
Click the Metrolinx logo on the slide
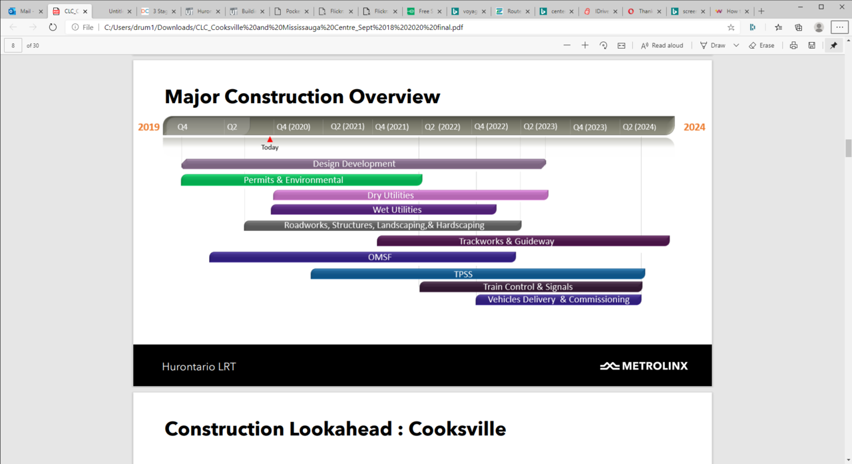644,365
